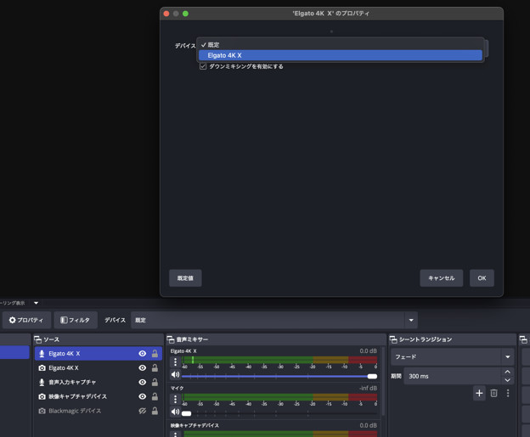
Task: Click ソース dock panel icon
Action: (38, 339)
